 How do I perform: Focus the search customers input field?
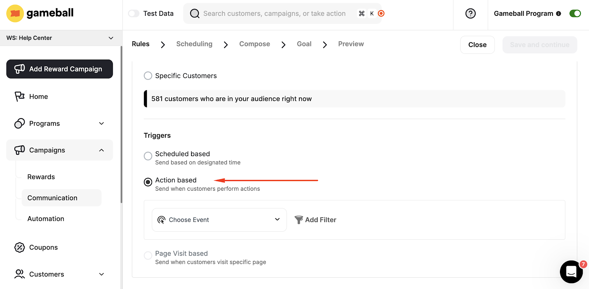coord(274,14)
